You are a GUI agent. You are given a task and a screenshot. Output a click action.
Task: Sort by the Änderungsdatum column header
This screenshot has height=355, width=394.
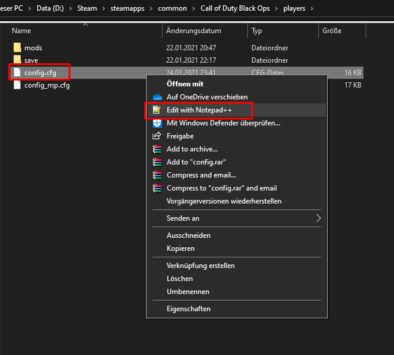point(194,31)
